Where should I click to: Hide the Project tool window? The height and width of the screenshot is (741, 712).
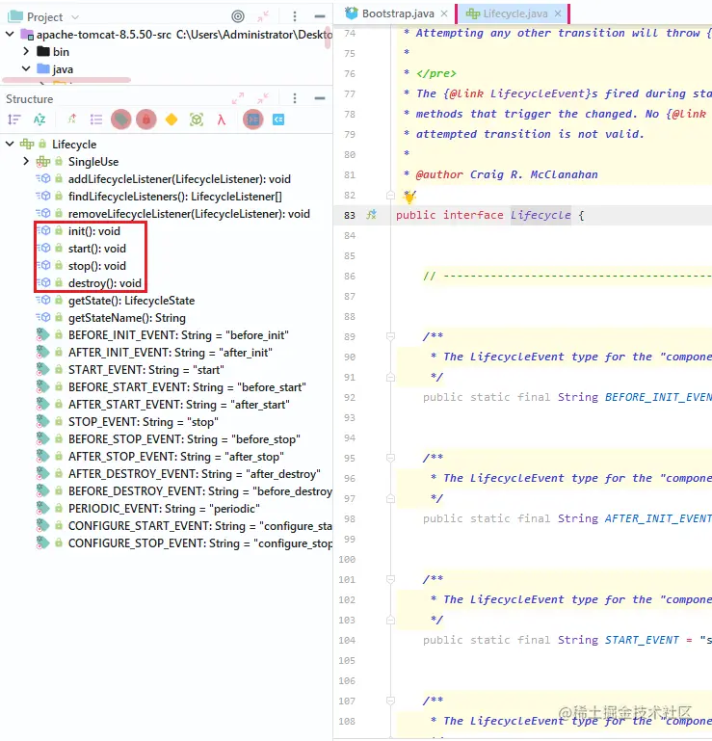point(320,16)
